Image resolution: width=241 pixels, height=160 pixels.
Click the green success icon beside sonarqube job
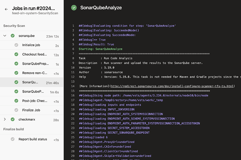pos(13,36)
